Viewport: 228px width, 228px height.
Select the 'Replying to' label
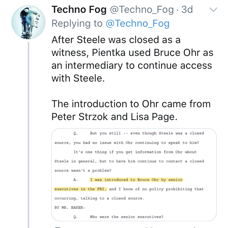[77, 24]
